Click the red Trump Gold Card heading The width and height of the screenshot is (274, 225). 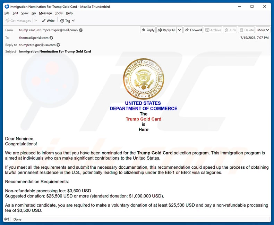click(x=144, y=119)
